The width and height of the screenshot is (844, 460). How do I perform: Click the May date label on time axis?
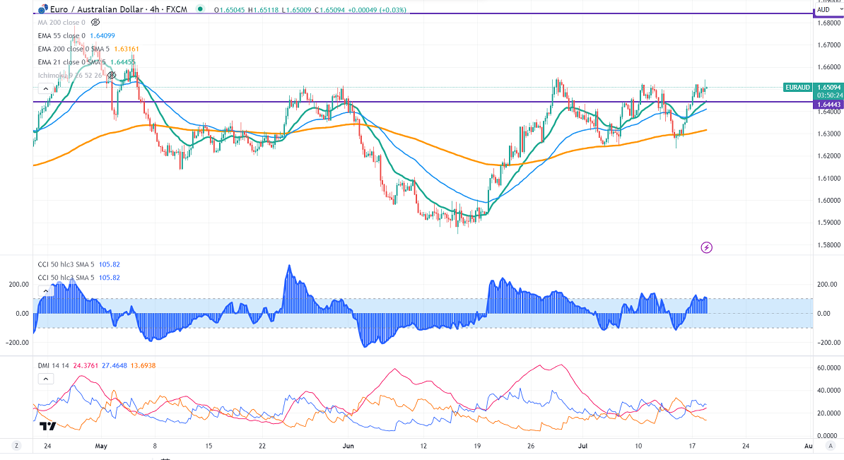tap(101, 446)
